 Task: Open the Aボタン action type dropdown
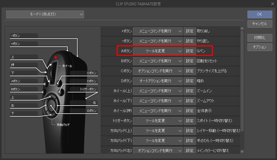click(x=158, y=51)
